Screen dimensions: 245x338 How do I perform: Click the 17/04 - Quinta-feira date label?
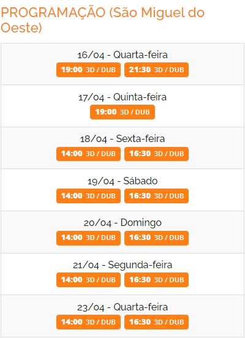click(123, 97)
